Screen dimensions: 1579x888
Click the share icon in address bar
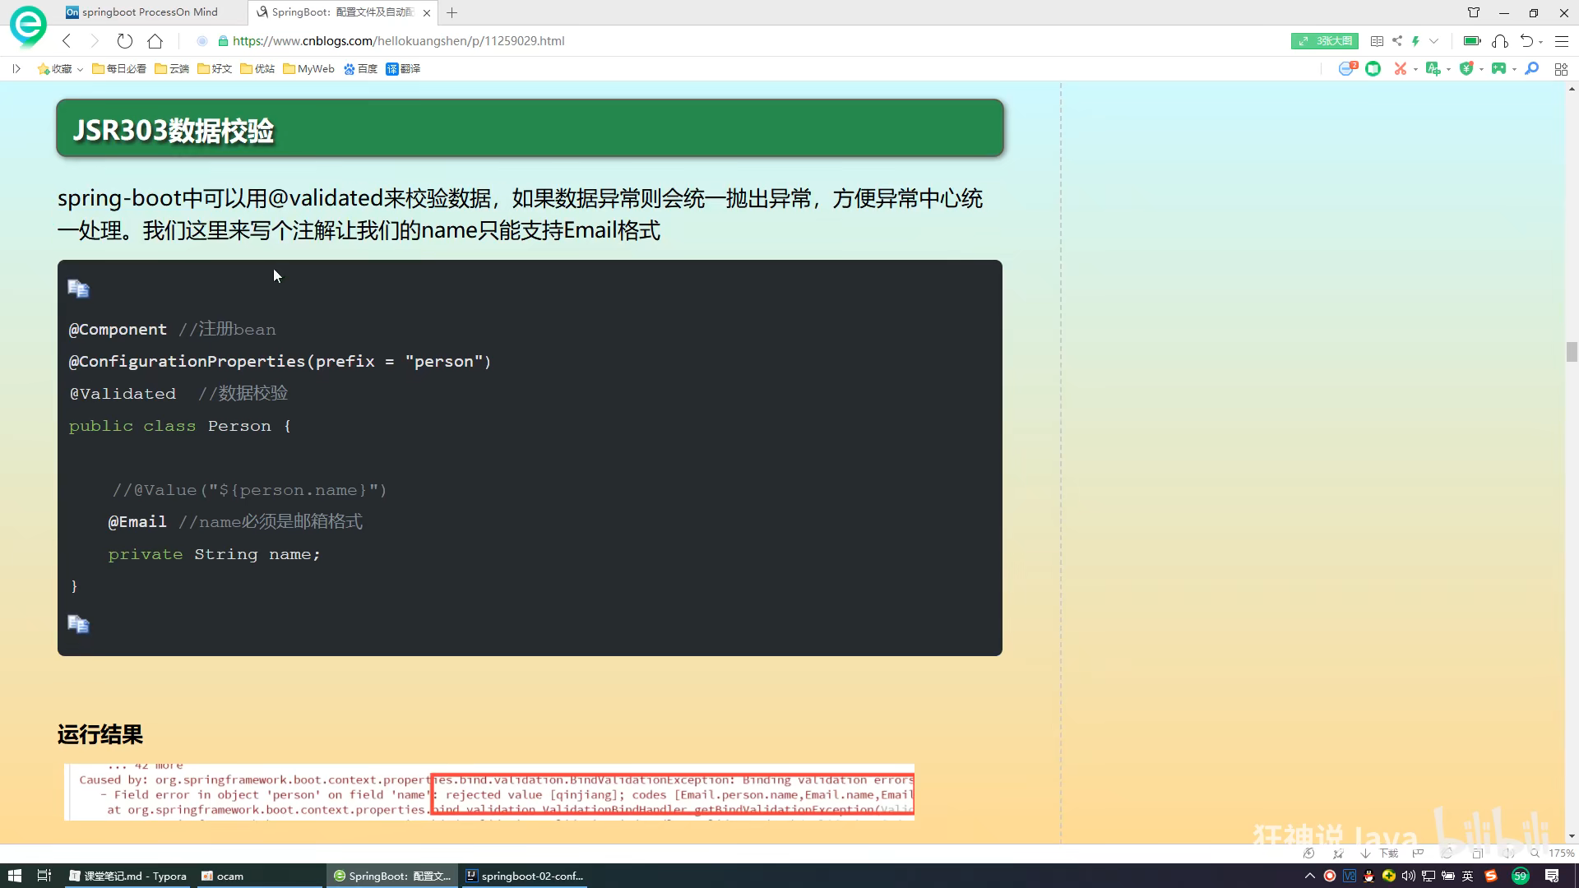point(1397,41)
